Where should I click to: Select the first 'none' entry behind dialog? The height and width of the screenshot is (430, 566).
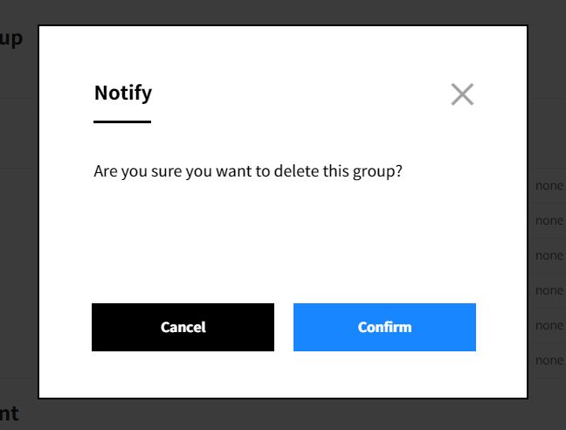(549, 186)
